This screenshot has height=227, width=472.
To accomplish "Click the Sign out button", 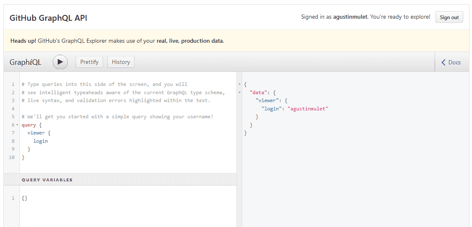I will 449,17.
